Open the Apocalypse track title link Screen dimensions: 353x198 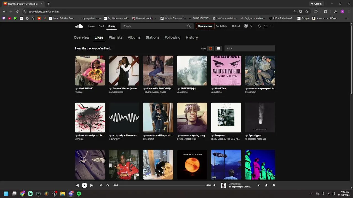[x=255, y=136]
